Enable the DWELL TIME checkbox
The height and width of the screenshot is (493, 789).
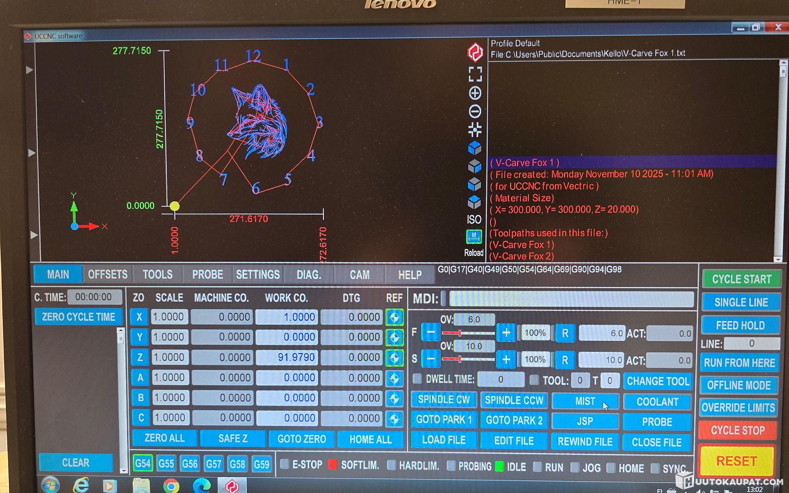(x=417, y=379)
